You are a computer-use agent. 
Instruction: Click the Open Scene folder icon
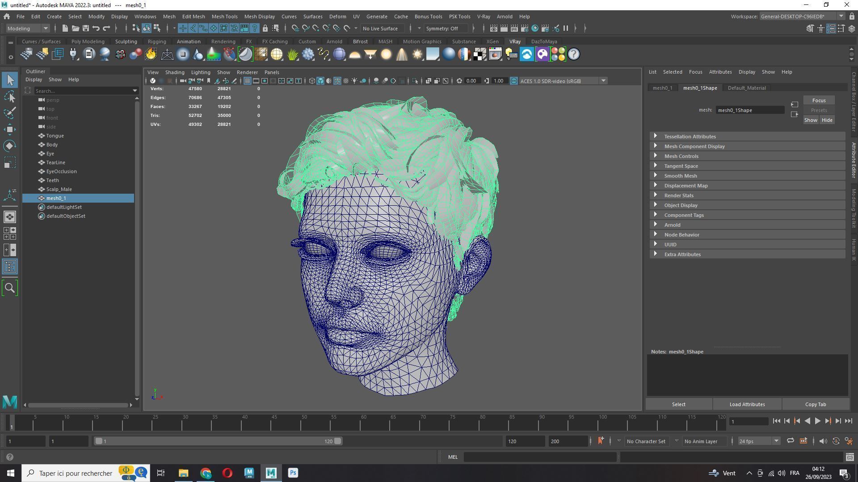click(75, 28)
